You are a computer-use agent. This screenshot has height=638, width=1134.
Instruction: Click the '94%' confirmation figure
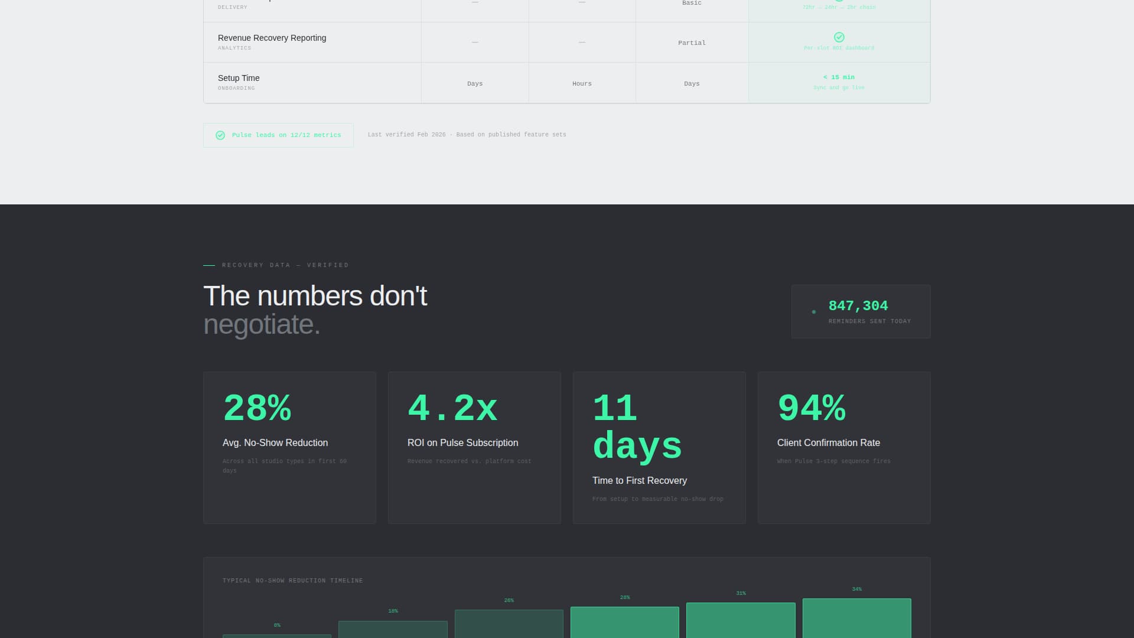[x=812, y=408]
